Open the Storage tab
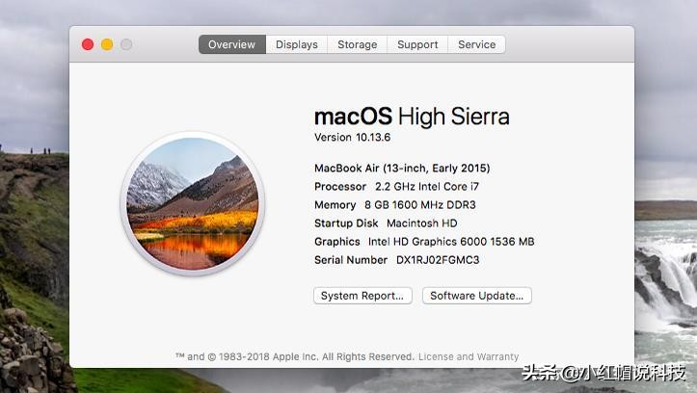 [358, 44]
